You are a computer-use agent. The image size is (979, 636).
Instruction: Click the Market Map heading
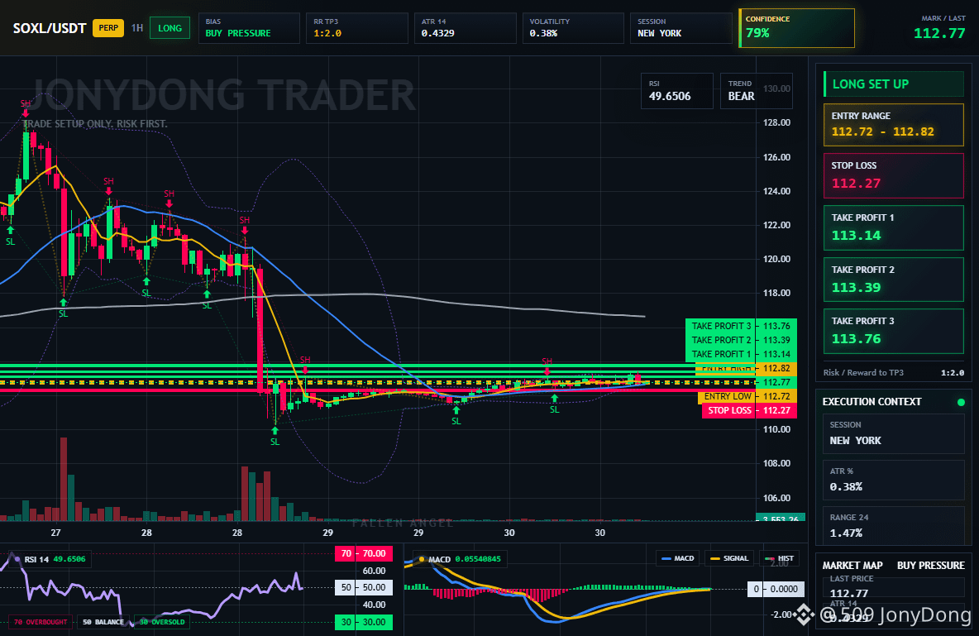(852, 566)
